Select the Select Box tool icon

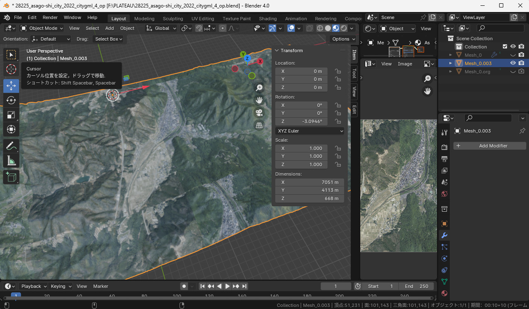click(x=11, y=55)
